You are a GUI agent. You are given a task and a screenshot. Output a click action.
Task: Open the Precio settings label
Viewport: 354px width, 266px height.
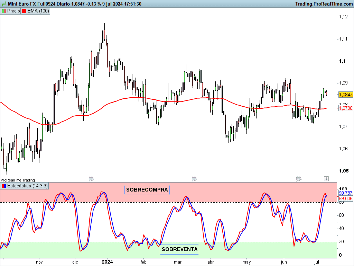coord(13,11)
